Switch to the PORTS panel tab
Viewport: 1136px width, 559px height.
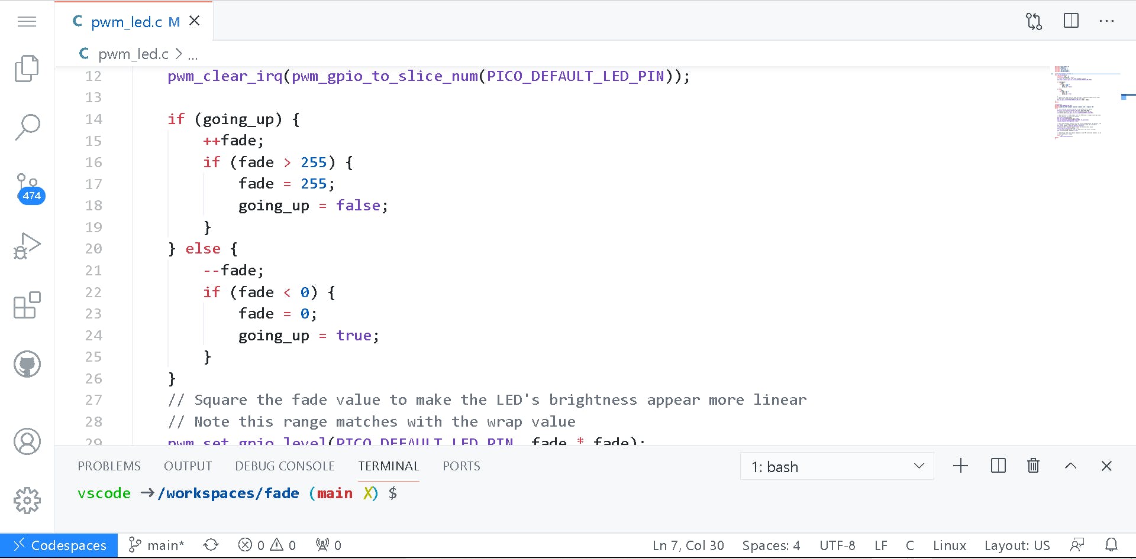pos(461,466)
